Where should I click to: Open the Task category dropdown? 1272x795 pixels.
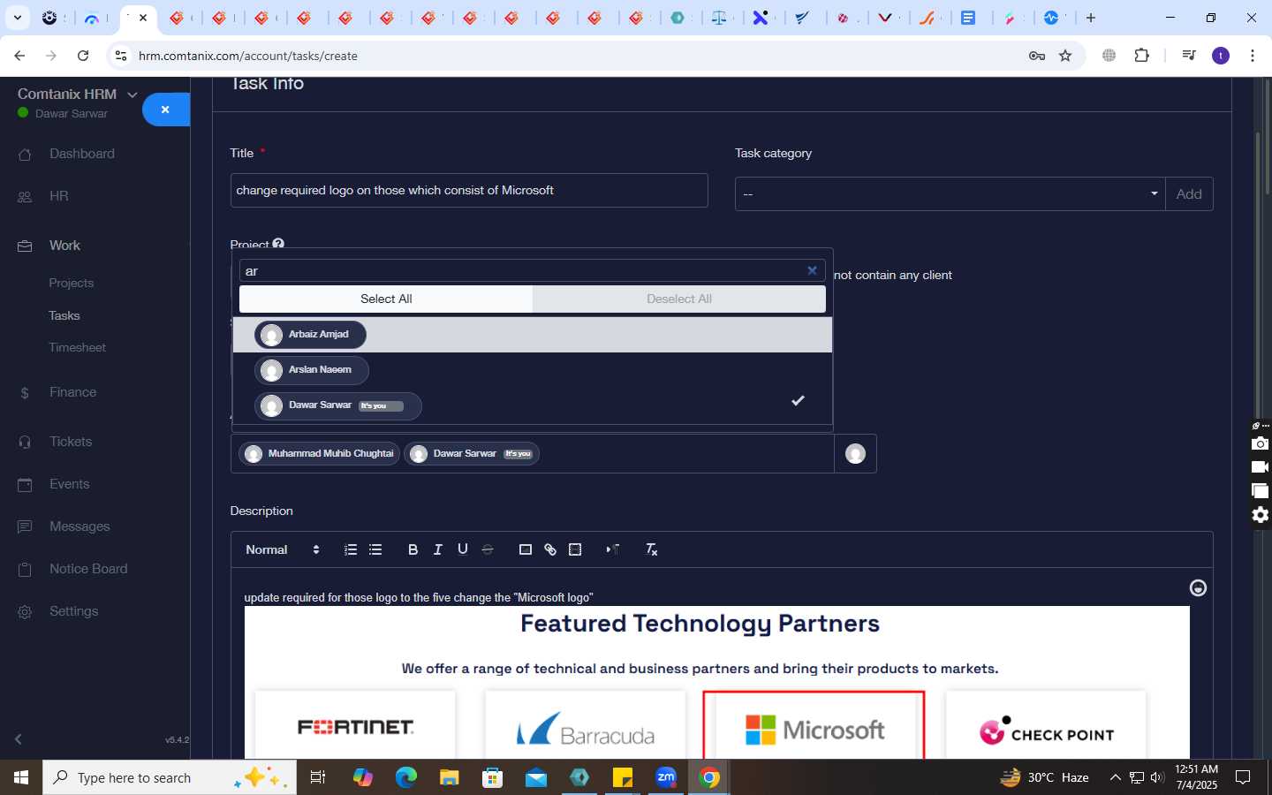[x=950, y=193]
